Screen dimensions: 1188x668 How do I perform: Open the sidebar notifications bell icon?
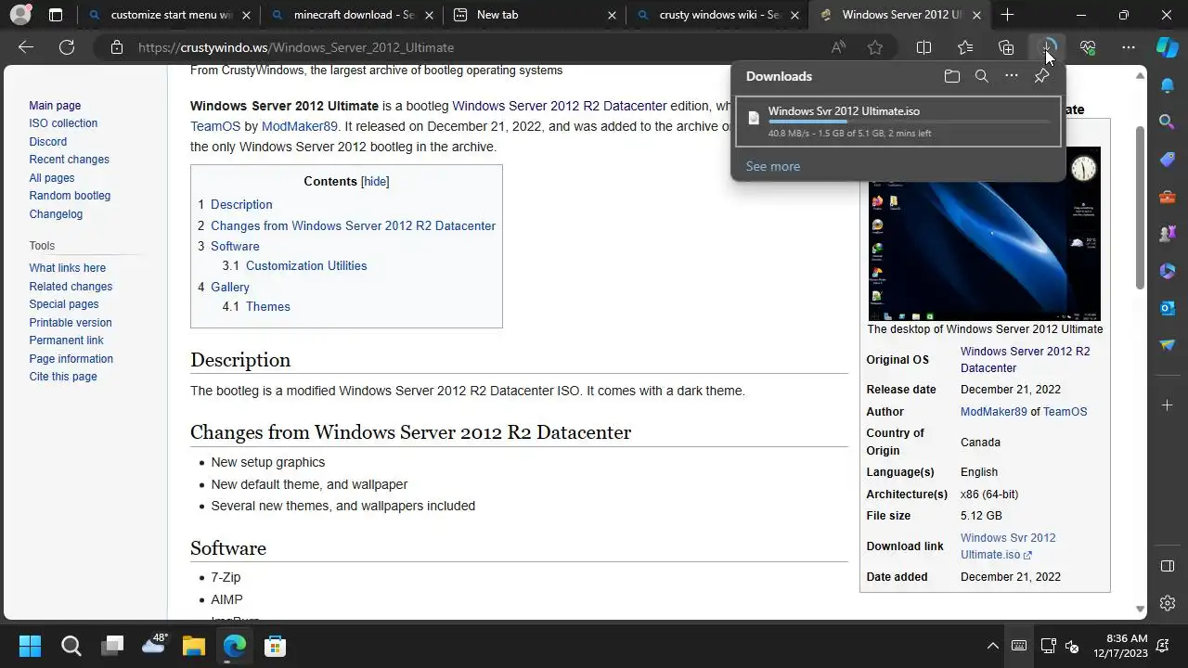coord(1168,85)
